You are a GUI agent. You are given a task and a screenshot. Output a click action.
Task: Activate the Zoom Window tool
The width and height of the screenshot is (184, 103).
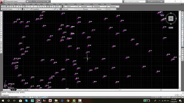[42, 7]
